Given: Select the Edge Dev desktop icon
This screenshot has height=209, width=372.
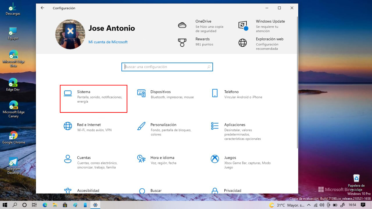Looking at the screenshot, I should point(13,84).
